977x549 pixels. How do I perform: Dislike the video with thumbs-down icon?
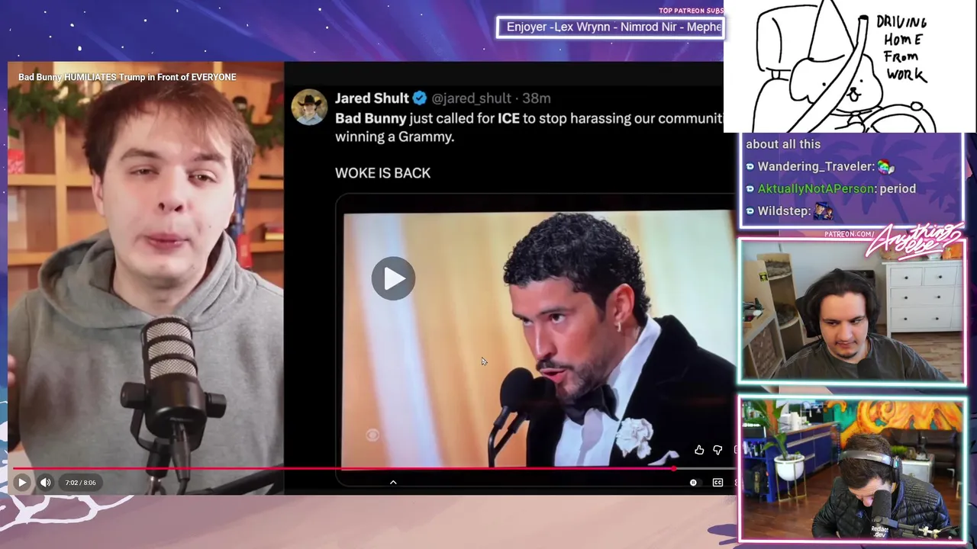[x=717, y=451]
